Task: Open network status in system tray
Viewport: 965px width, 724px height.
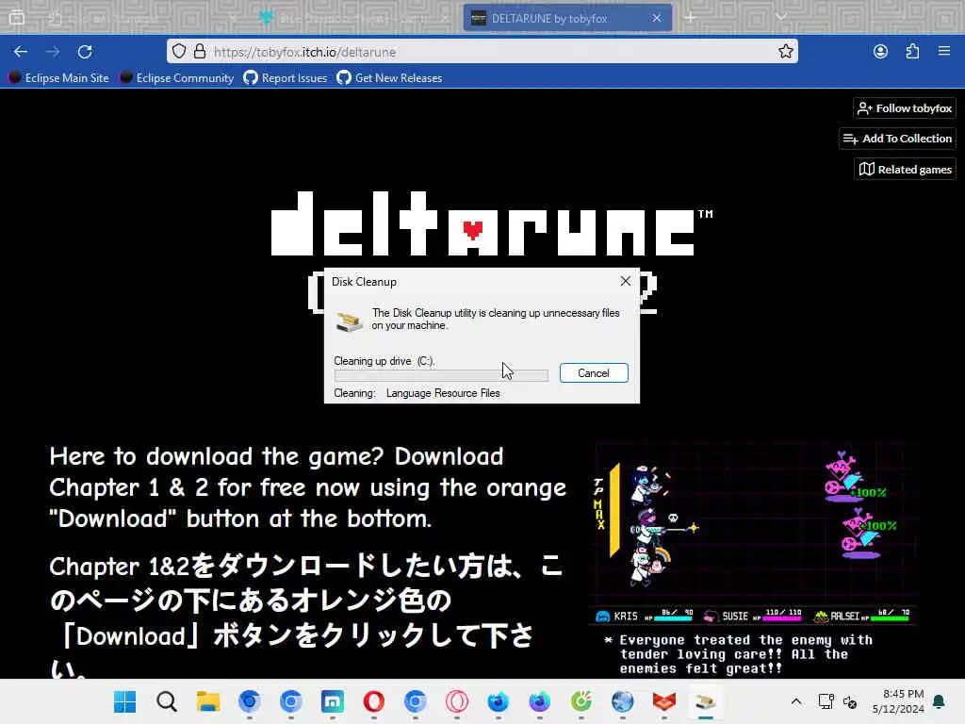Action: coord(826,701)
